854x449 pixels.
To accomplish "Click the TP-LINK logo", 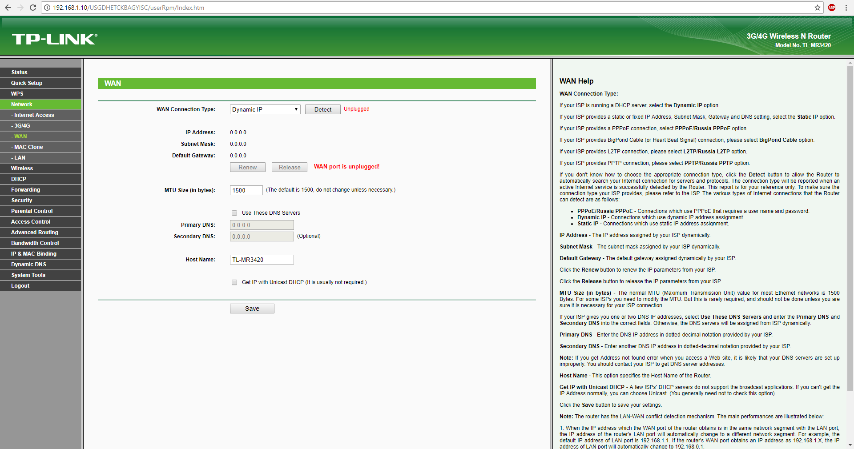I will [x=55, y=39].
